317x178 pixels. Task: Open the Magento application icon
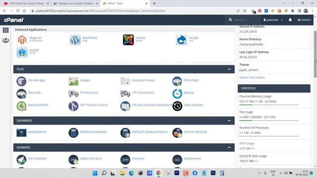[x=22, y=40]
